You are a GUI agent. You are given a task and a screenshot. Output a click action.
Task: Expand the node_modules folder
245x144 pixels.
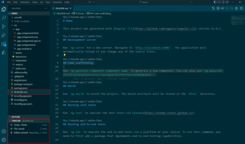click(x=12, y=21)
